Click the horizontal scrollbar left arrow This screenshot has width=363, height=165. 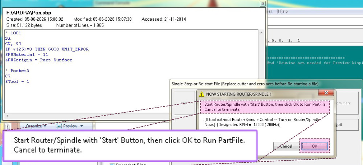(x=7, y=116)
